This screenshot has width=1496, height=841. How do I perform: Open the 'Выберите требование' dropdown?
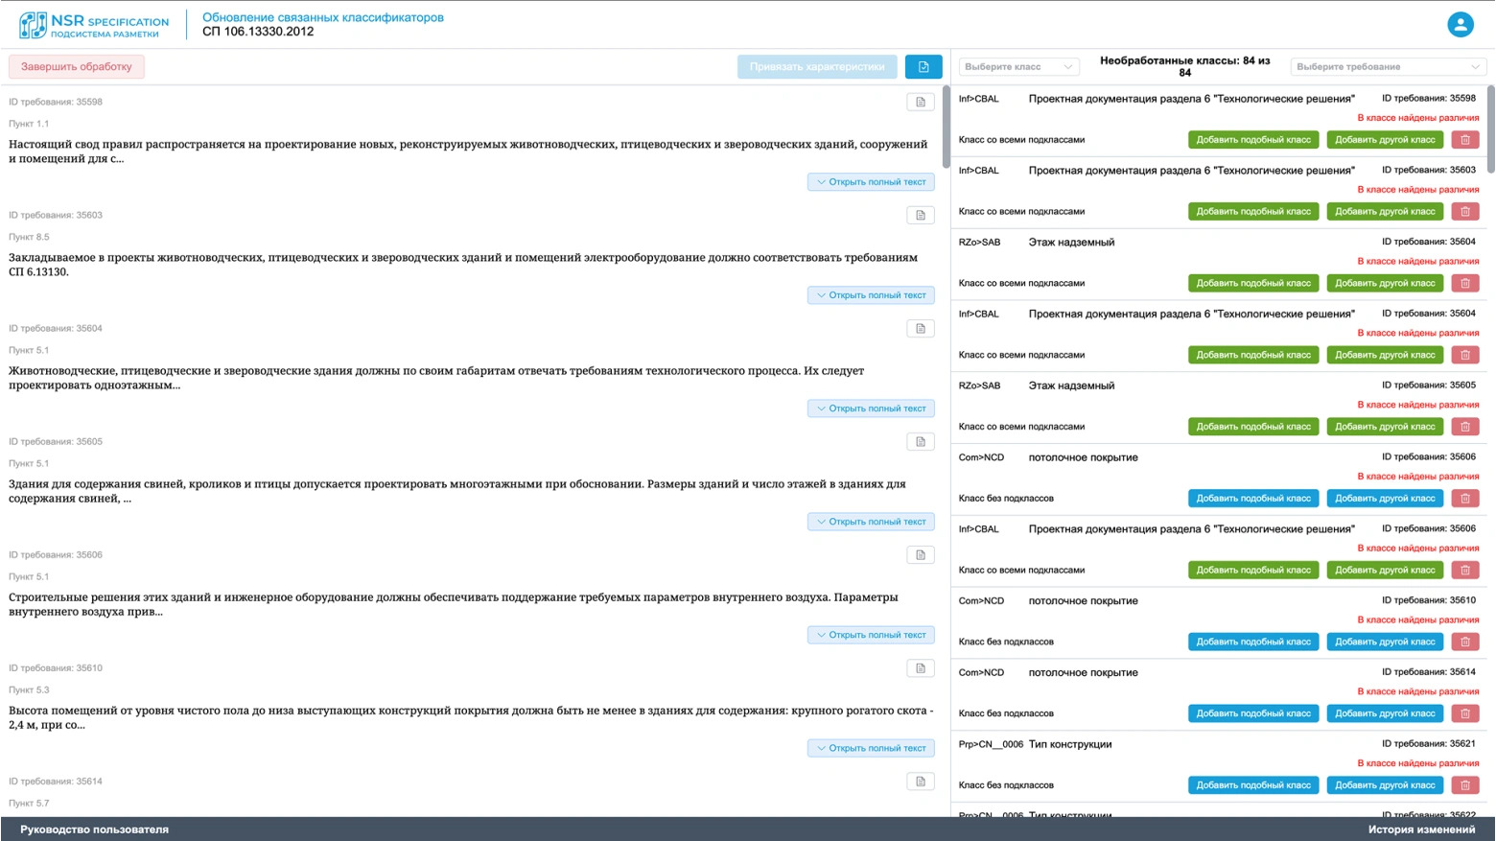(x=1387, y=67)
